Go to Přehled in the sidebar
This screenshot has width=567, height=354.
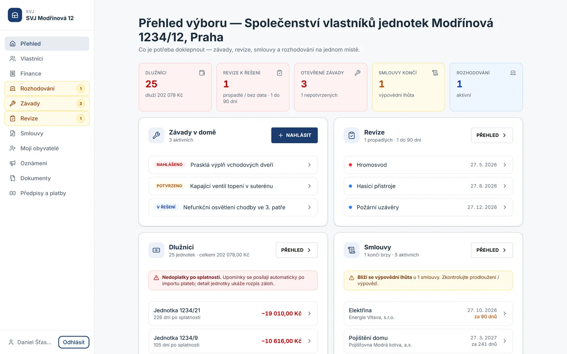coord(47,44)
